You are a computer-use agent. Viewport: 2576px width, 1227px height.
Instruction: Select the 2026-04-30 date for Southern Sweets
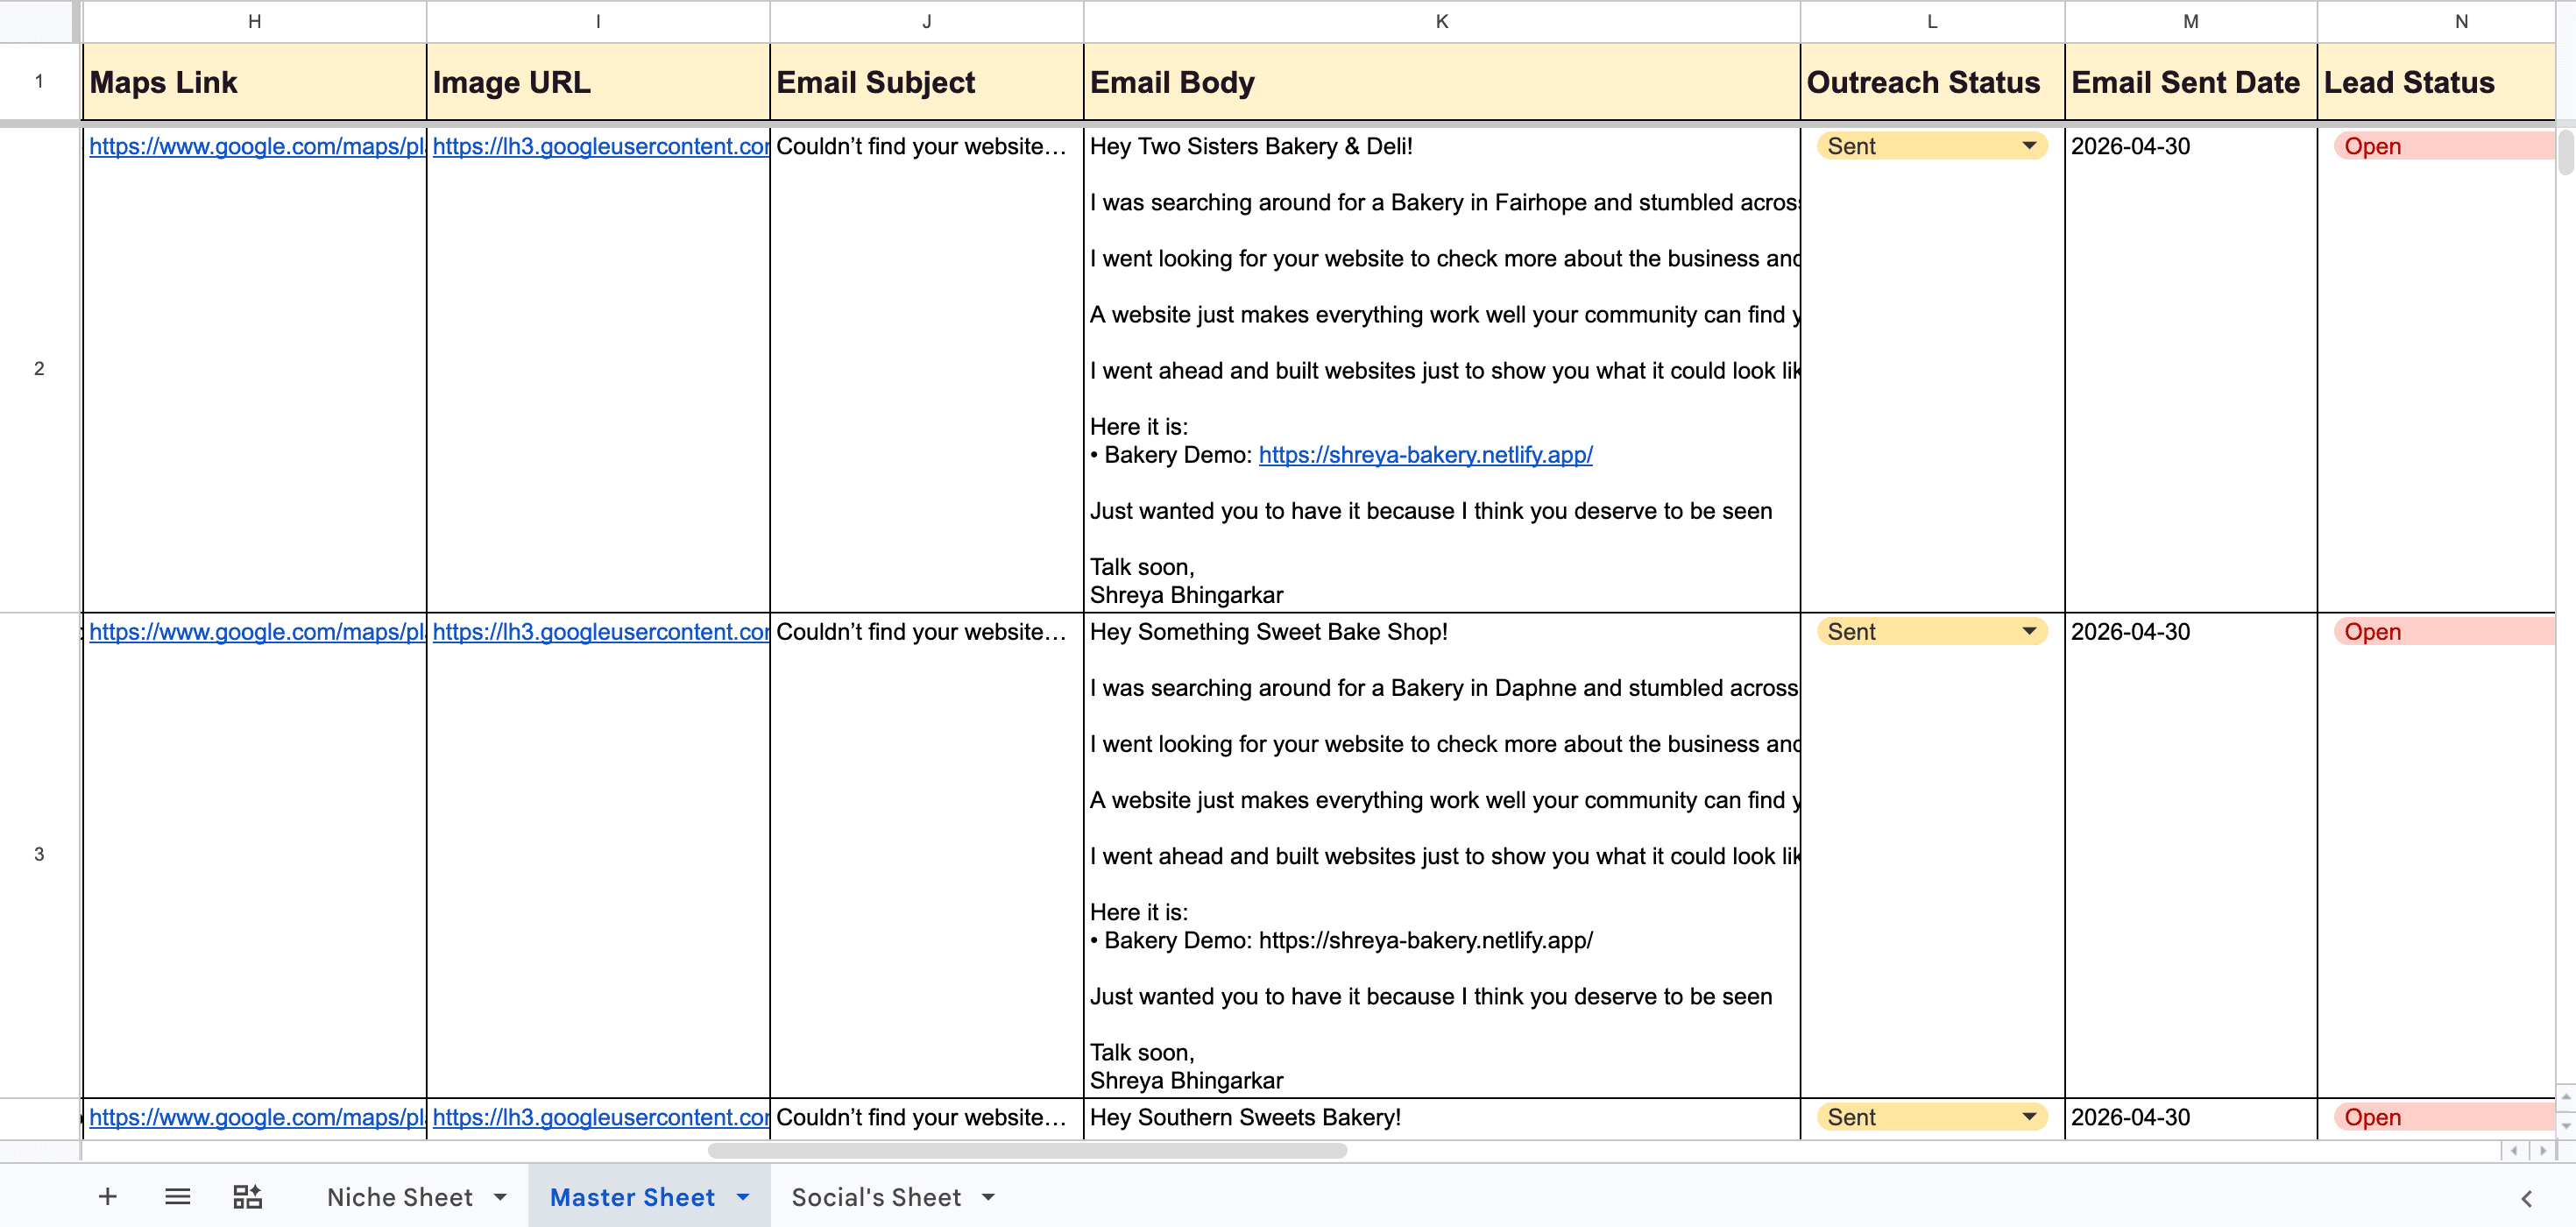point(2190,1118)
